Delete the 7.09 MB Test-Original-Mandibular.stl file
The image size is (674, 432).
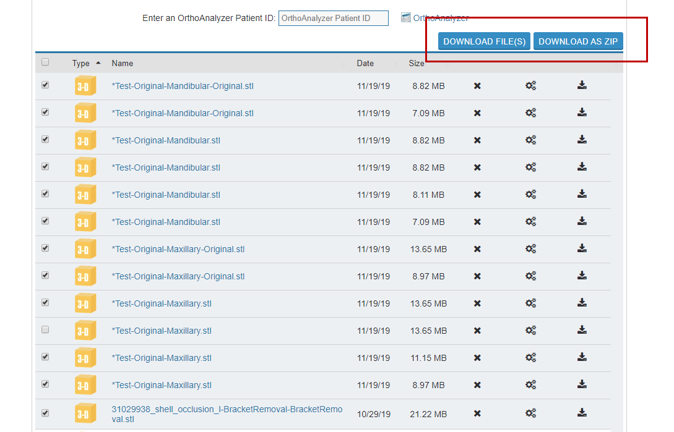(x=477, y=222)
